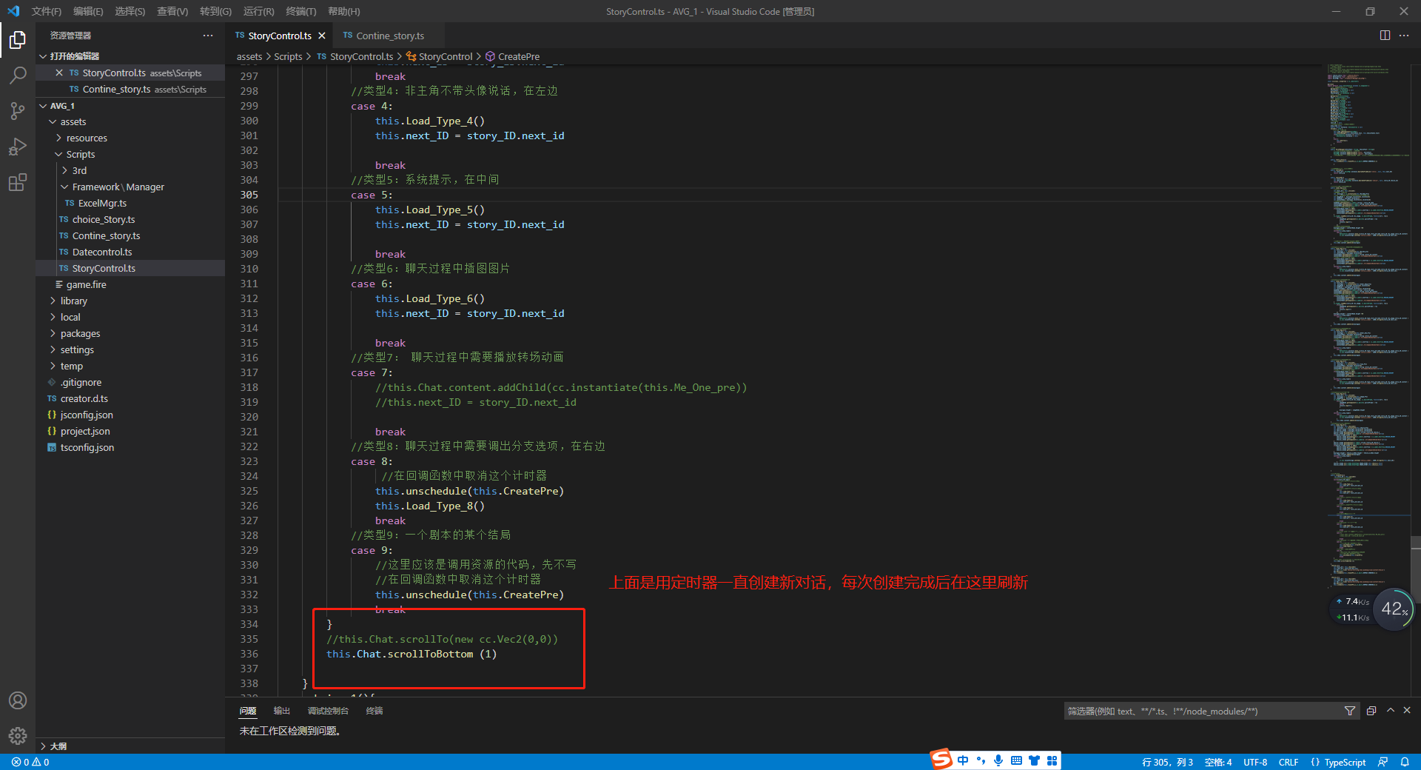Expand the 3rd folder
Viewport: 1421px width, 770px height.
[x=64, y=171]
